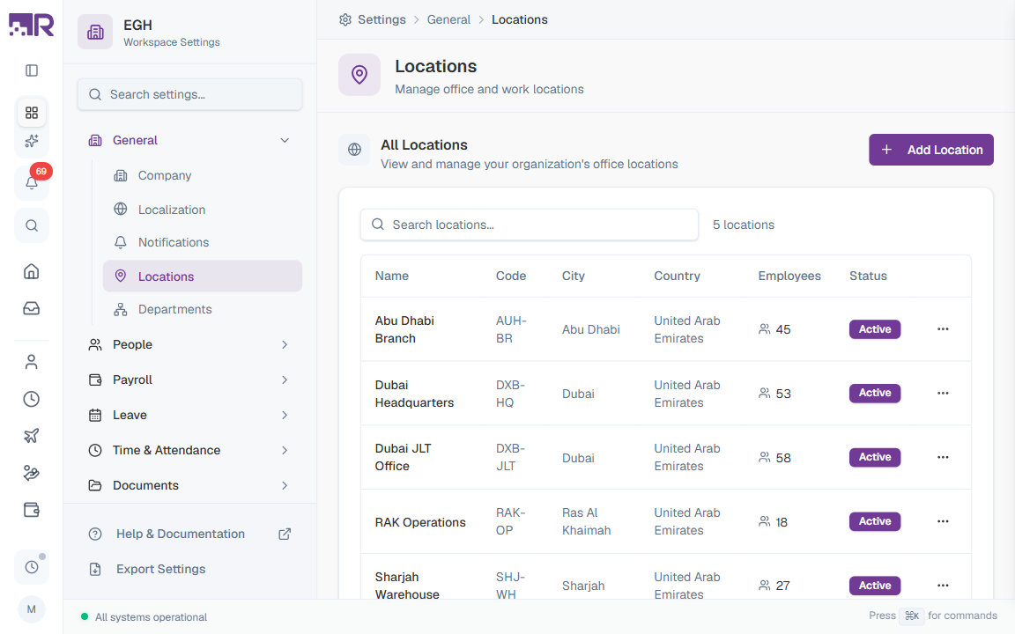
Task: Open Localization settings
Action: click(202, 210)
